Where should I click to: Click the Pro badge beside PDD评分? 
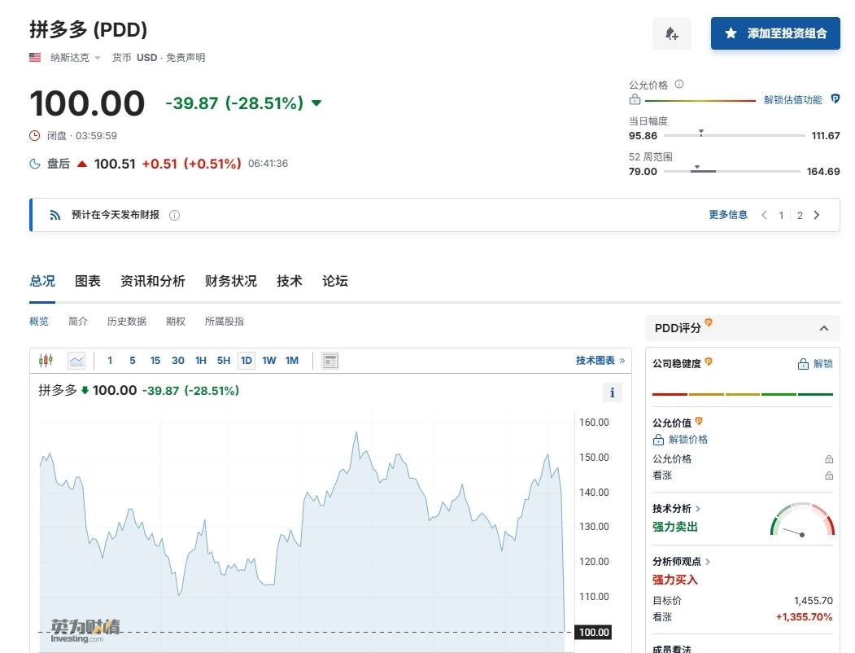pos(709,322)
